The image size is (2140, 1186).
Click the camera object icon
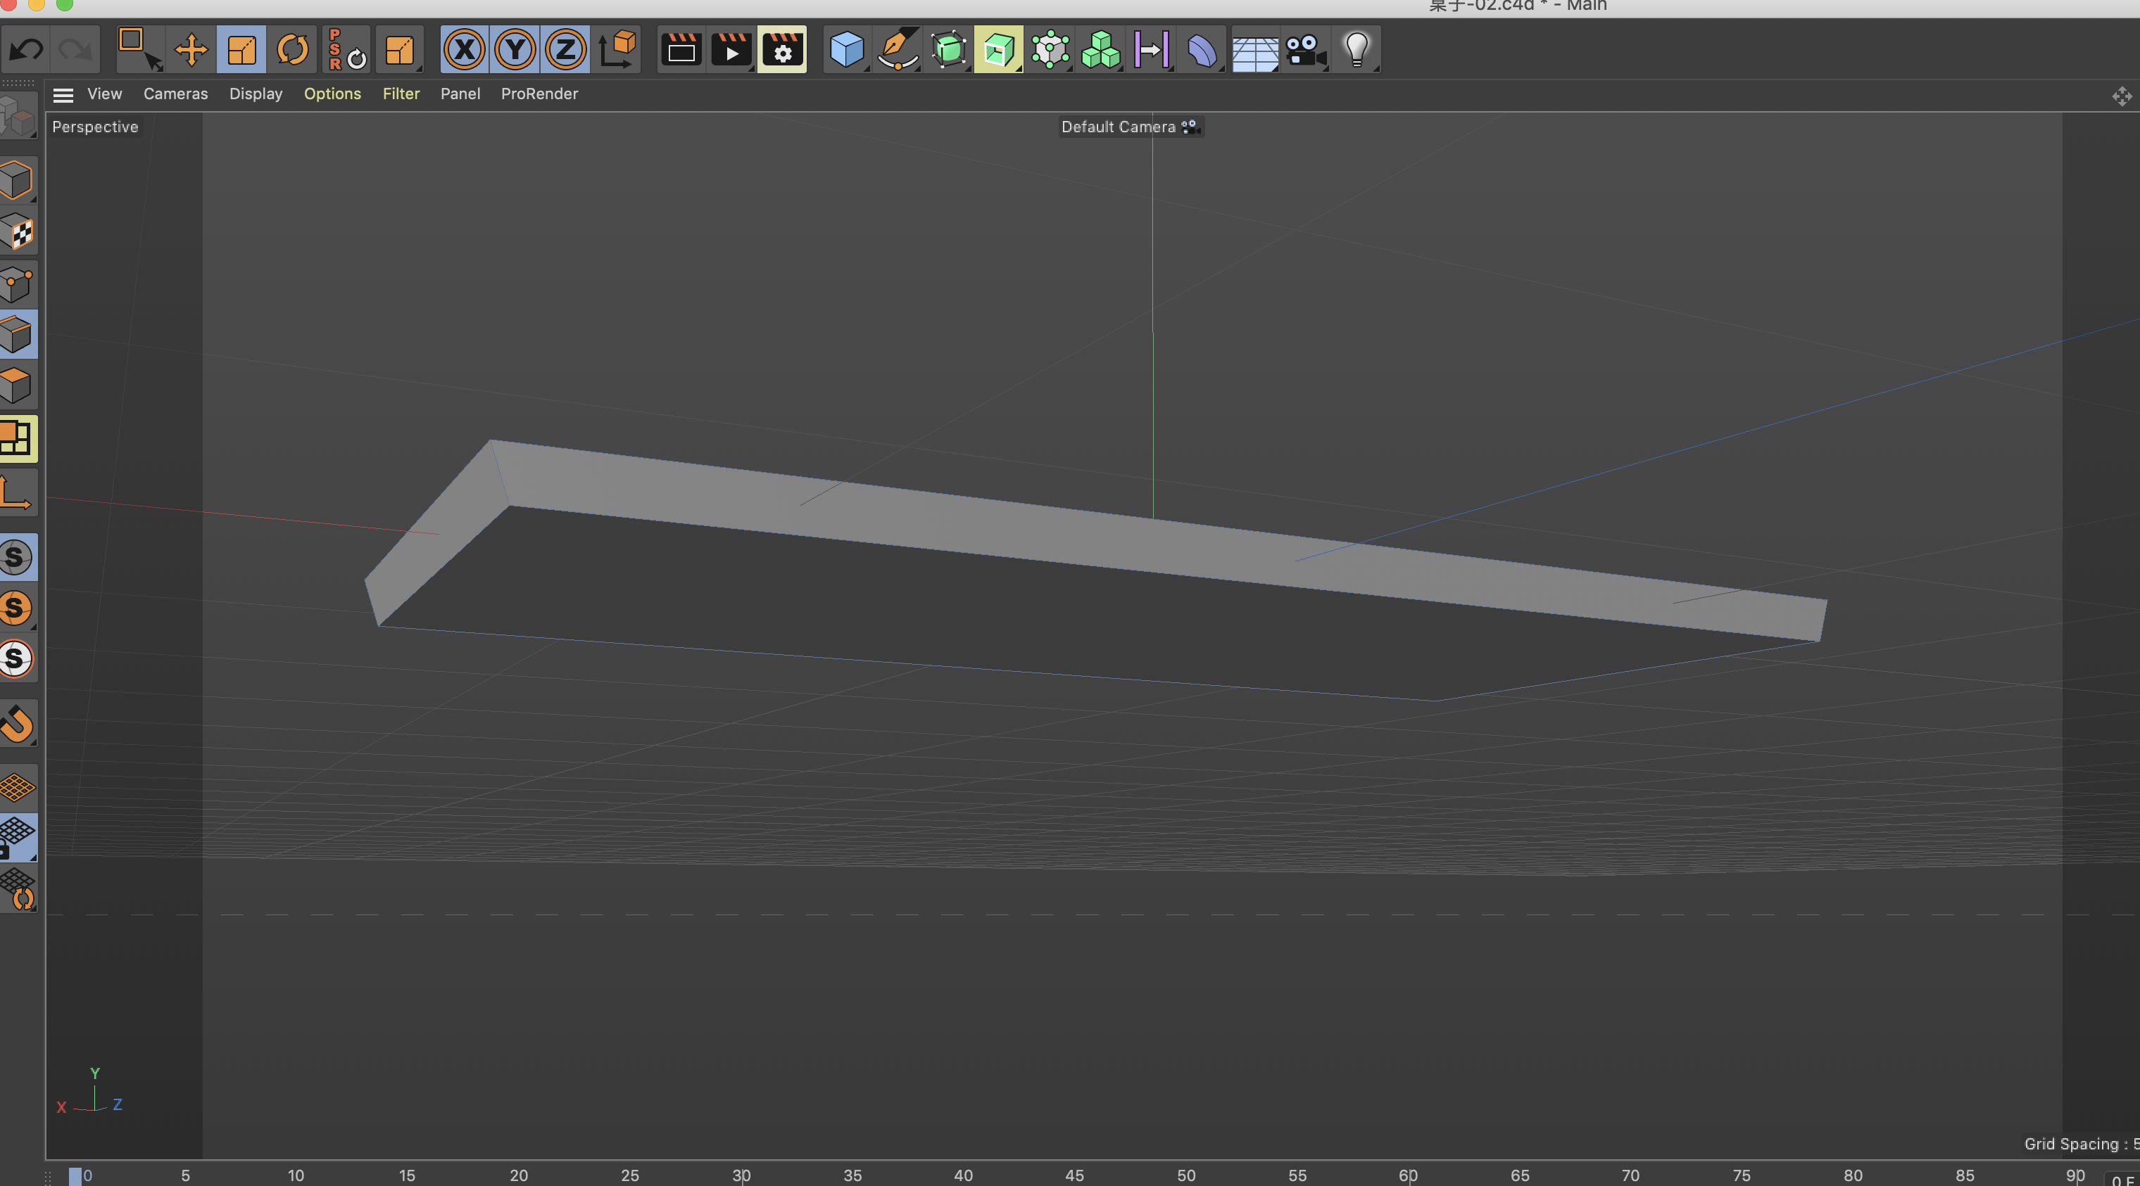point(1304,50)
